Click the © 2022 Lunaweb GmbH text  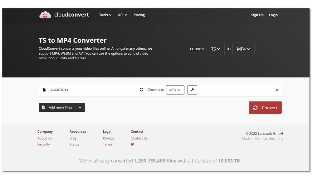[x=264, y=133]
